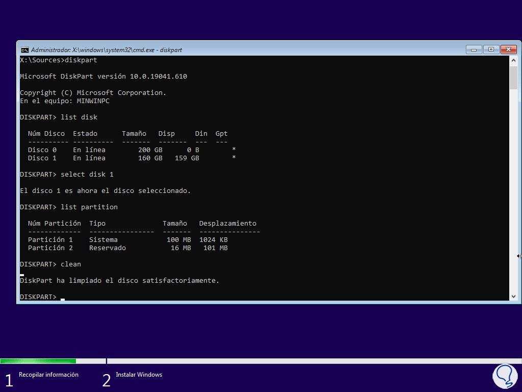Maximize the diskpart command window

(491, 50)
